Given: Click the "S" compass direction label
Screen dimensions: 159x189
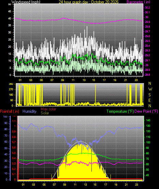Looking at the screenshot, I should (149, 95).
